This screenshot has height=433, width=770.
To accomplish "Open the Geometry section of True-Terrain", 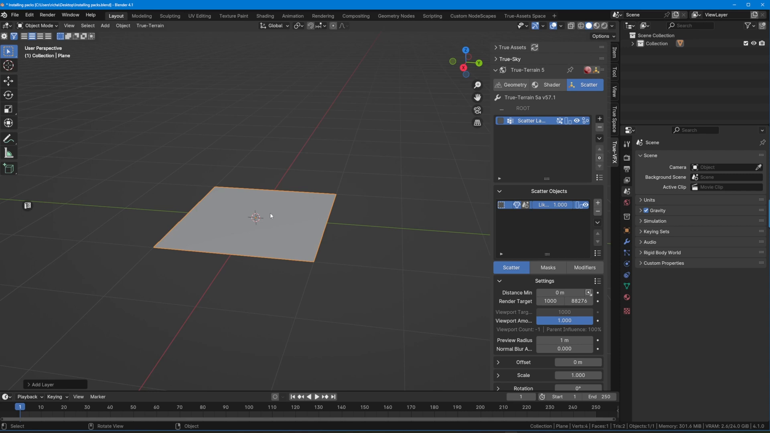I will [511, 85].
